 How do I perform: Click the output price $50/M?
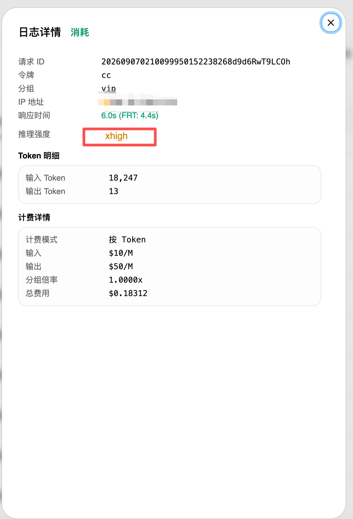[121, 267]
